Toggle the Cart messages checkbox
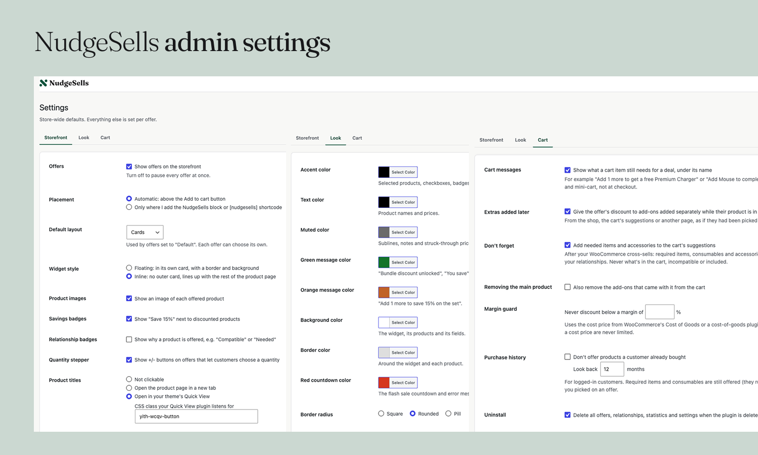The height and width of the screenshot is (455, 758). (x=567, y=170)
